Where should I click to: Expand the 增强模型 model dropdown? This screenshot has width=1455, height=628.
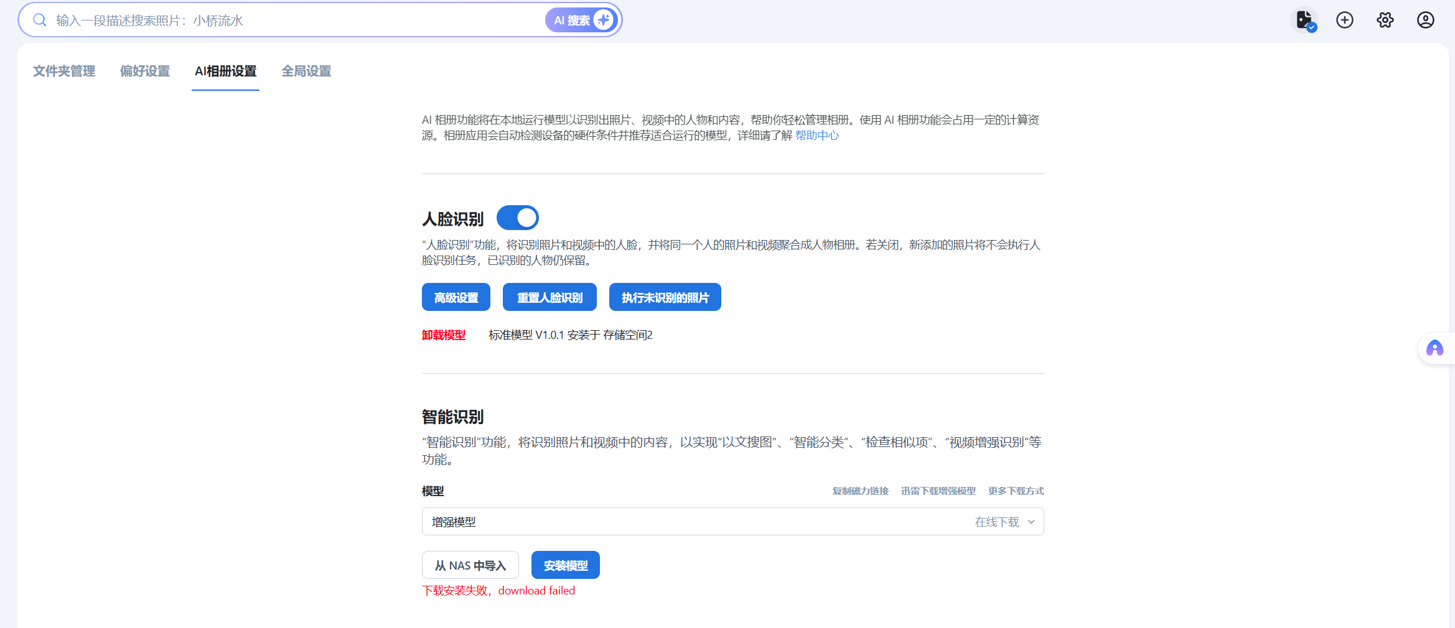(685, 522)
